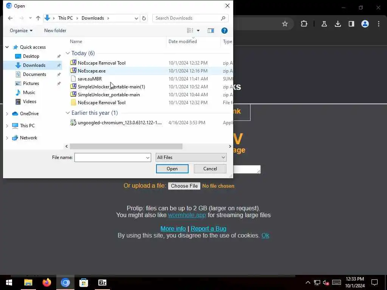Open the browser three-dot menu
387x290 pixels.
point(379,24)
